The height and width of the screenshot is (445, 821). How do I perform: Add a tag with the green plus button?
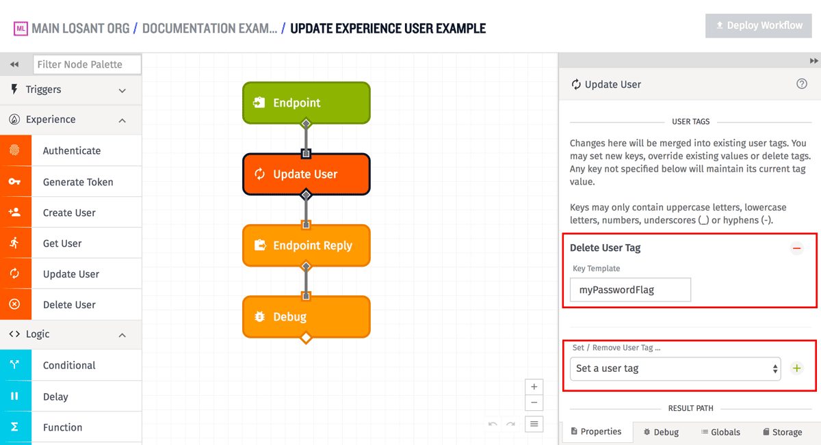point(796,368)
